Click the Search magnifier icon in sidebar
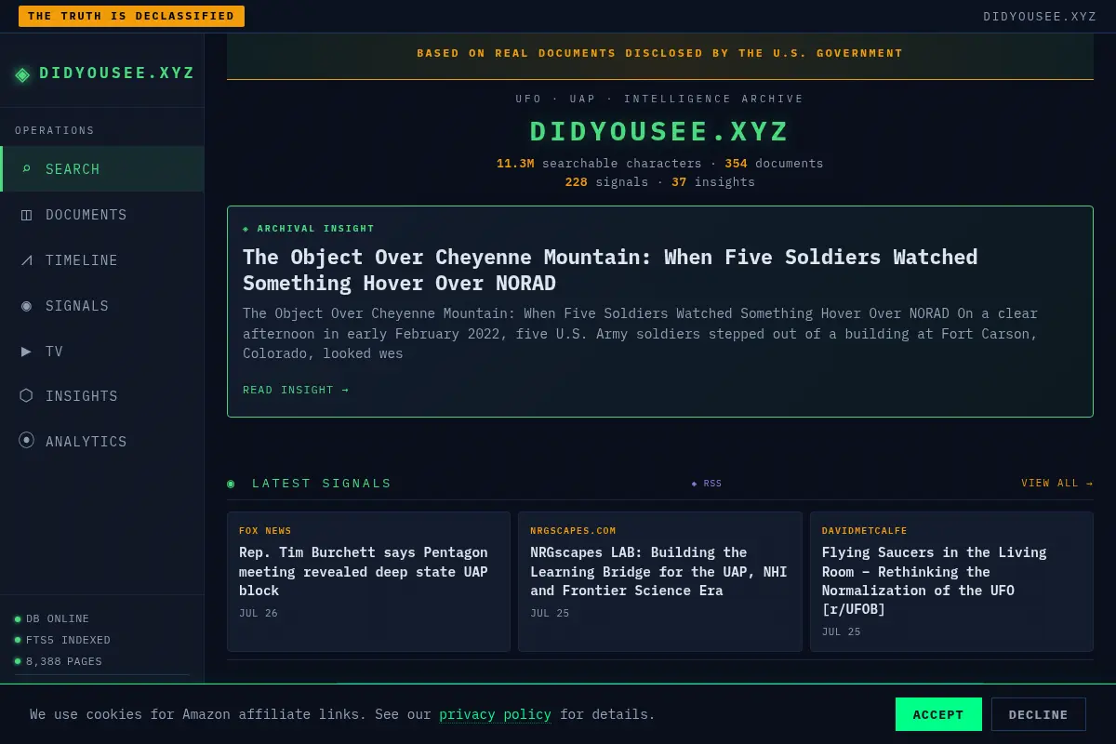 [26, 168]
